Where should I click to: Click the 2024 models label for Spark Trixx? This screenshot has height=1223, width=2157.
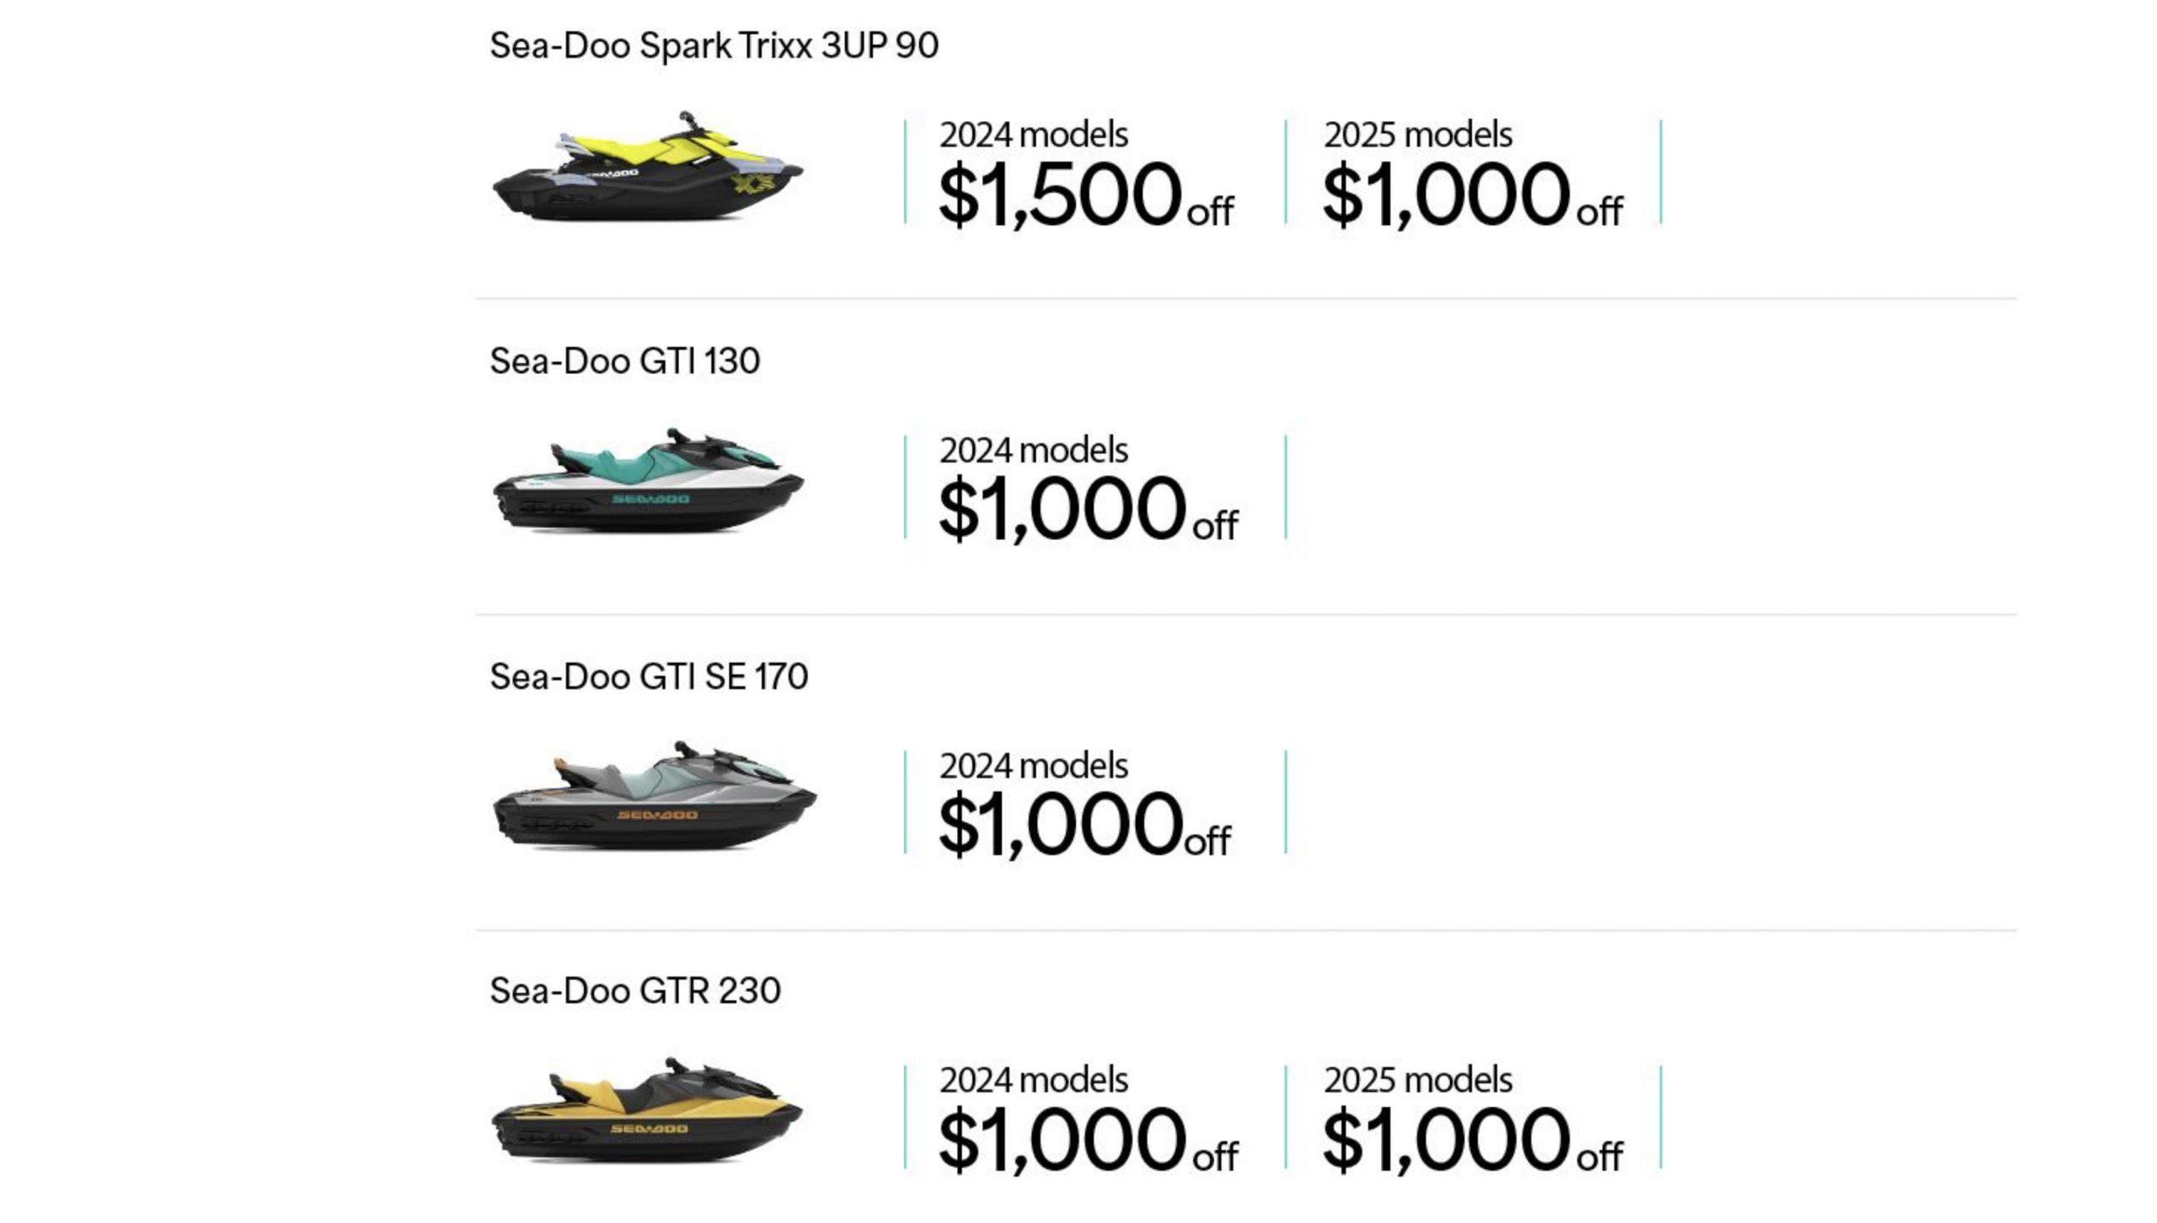1034,135
